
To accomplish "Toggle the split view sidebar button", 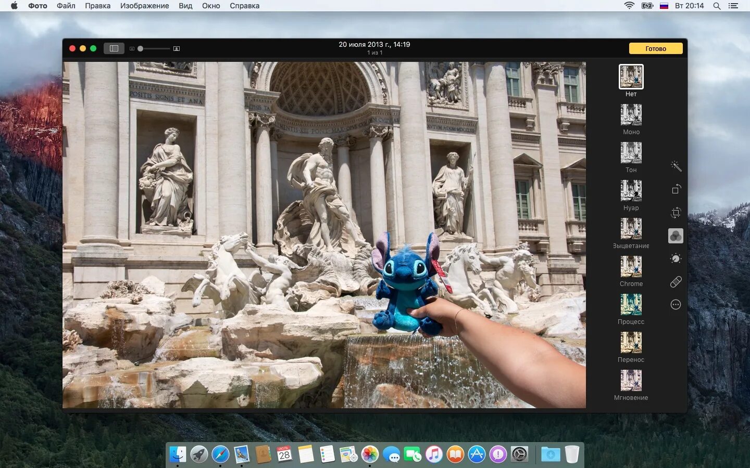I will (114, 48).
